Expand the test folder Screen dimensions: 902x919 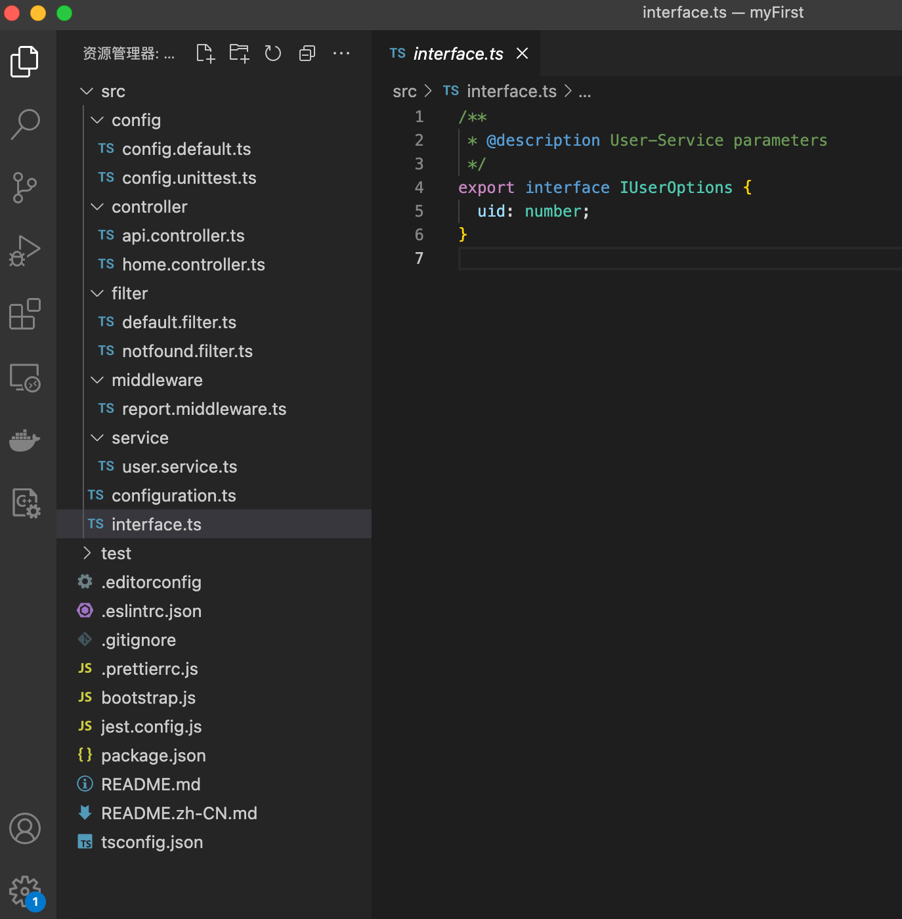(x=116, y=553)
